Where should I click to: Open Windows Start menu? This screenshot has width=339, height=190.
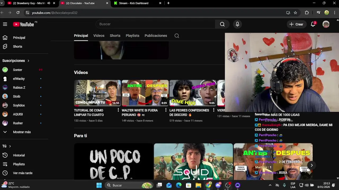[99, 185]
